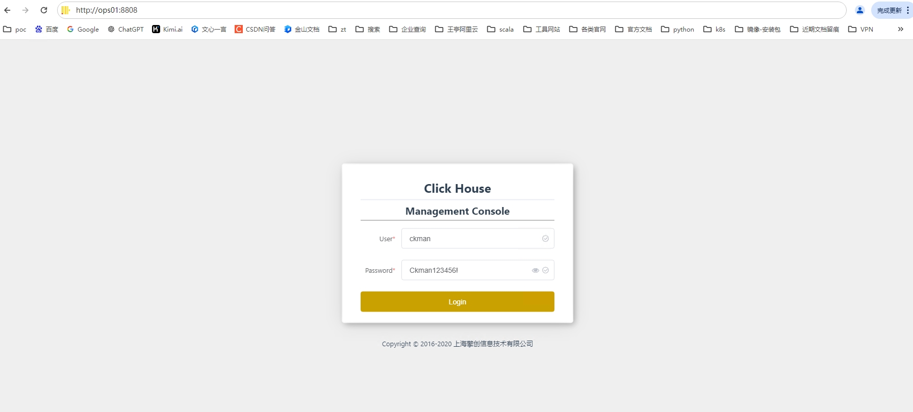Click the browser back arrow

(7, 10)
